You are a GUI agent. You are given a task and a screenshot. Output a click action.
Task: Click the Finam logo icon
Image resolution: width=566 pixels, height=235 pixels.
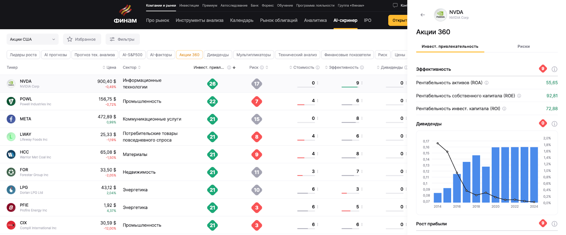125,11
